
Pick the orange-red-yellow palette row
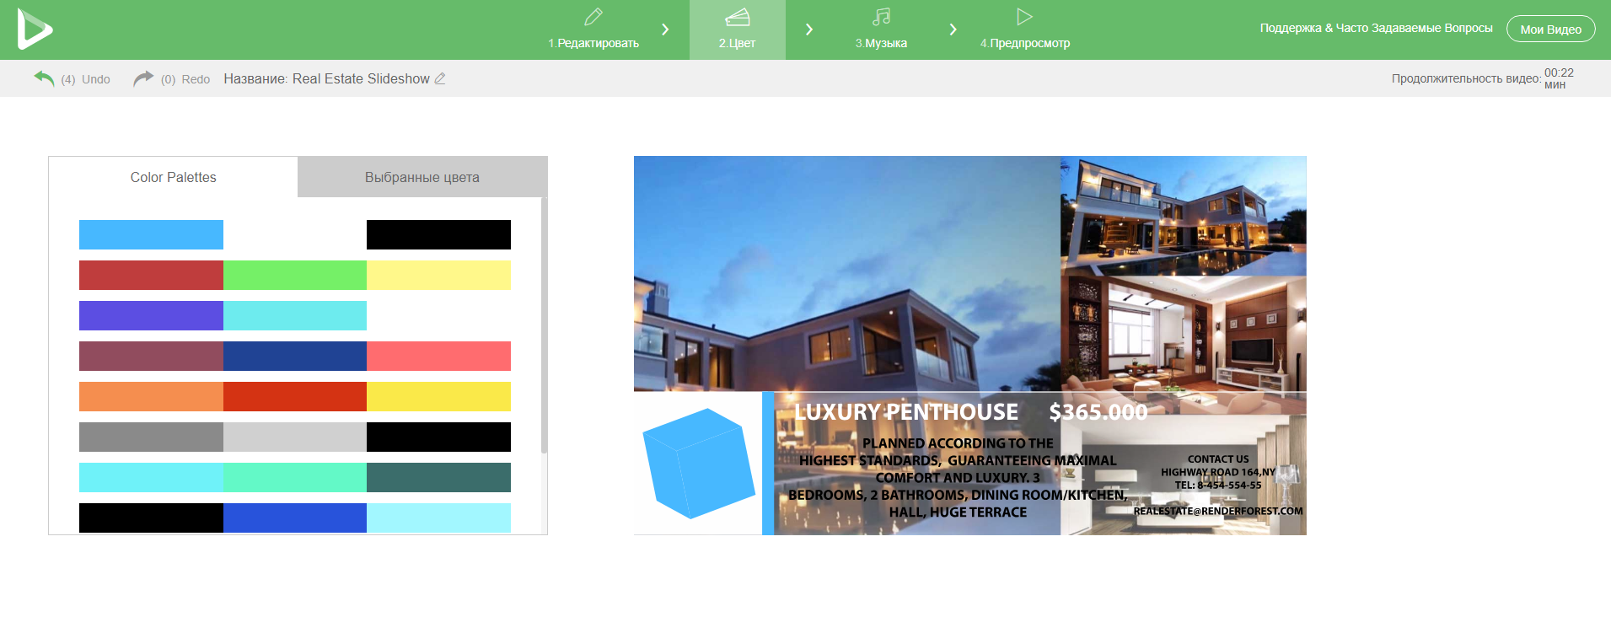pos(294,396)
